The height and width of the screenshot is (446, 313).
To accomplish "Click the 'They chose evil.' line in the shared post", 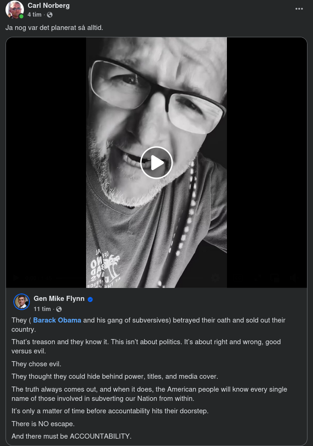I will coord(36,364).
